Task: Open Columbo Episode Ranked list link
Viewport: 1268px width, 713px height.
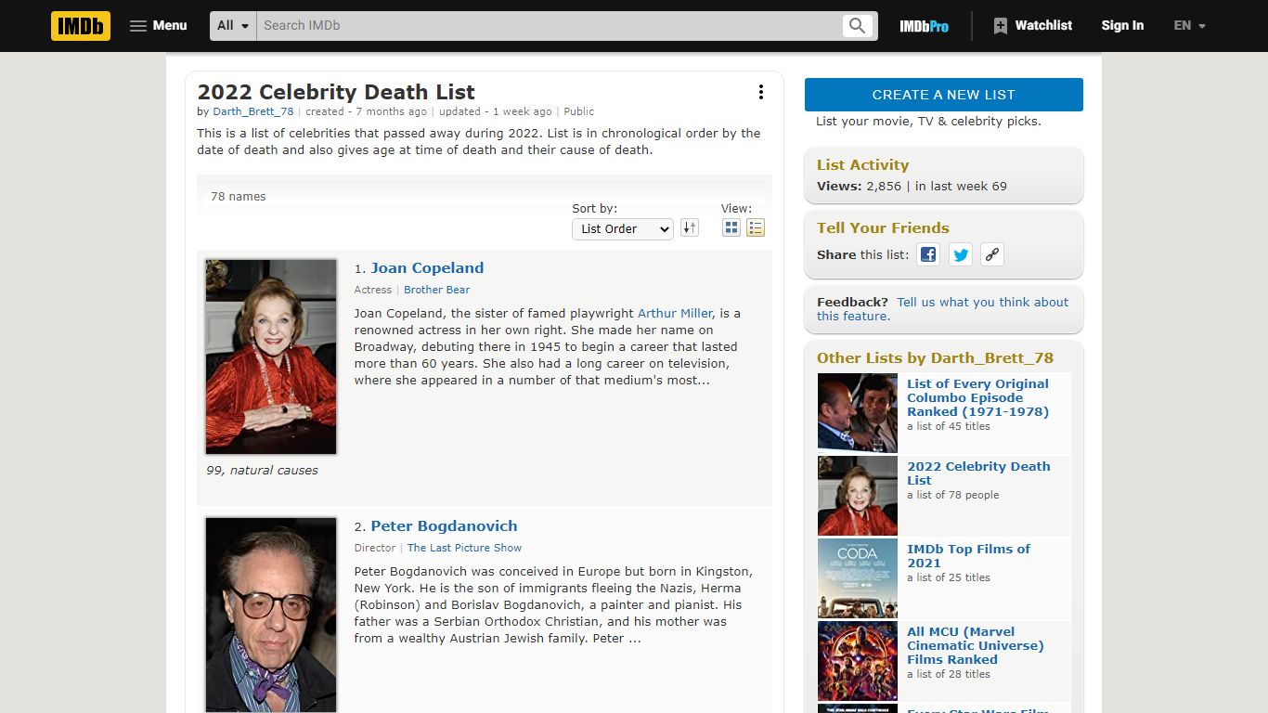Action: tap(978, 397)
